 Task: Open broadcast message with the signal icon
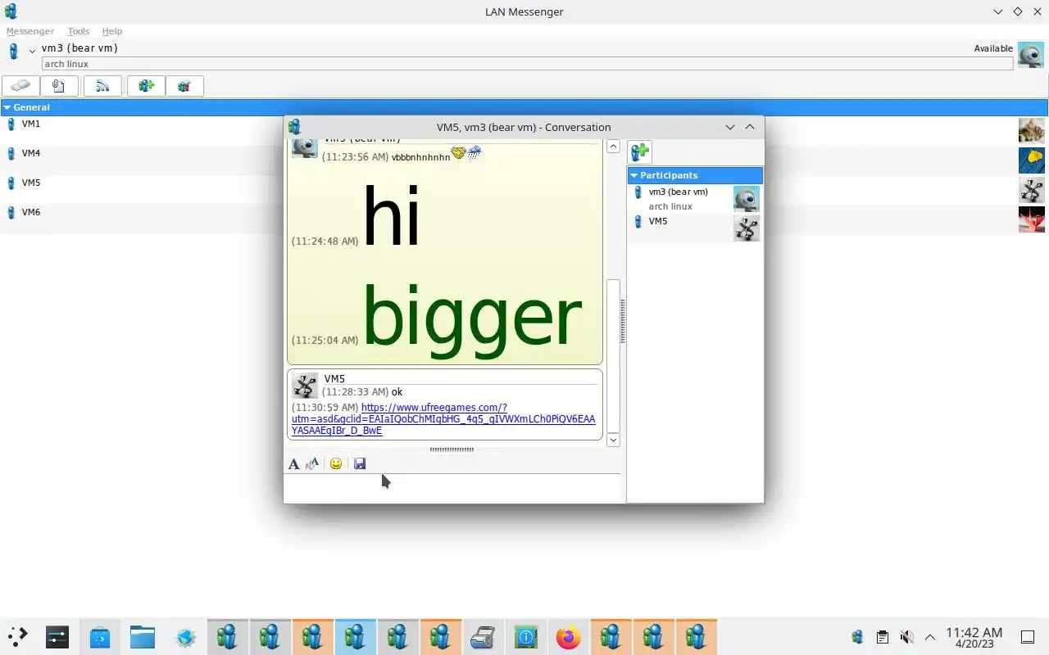[102, 86]
